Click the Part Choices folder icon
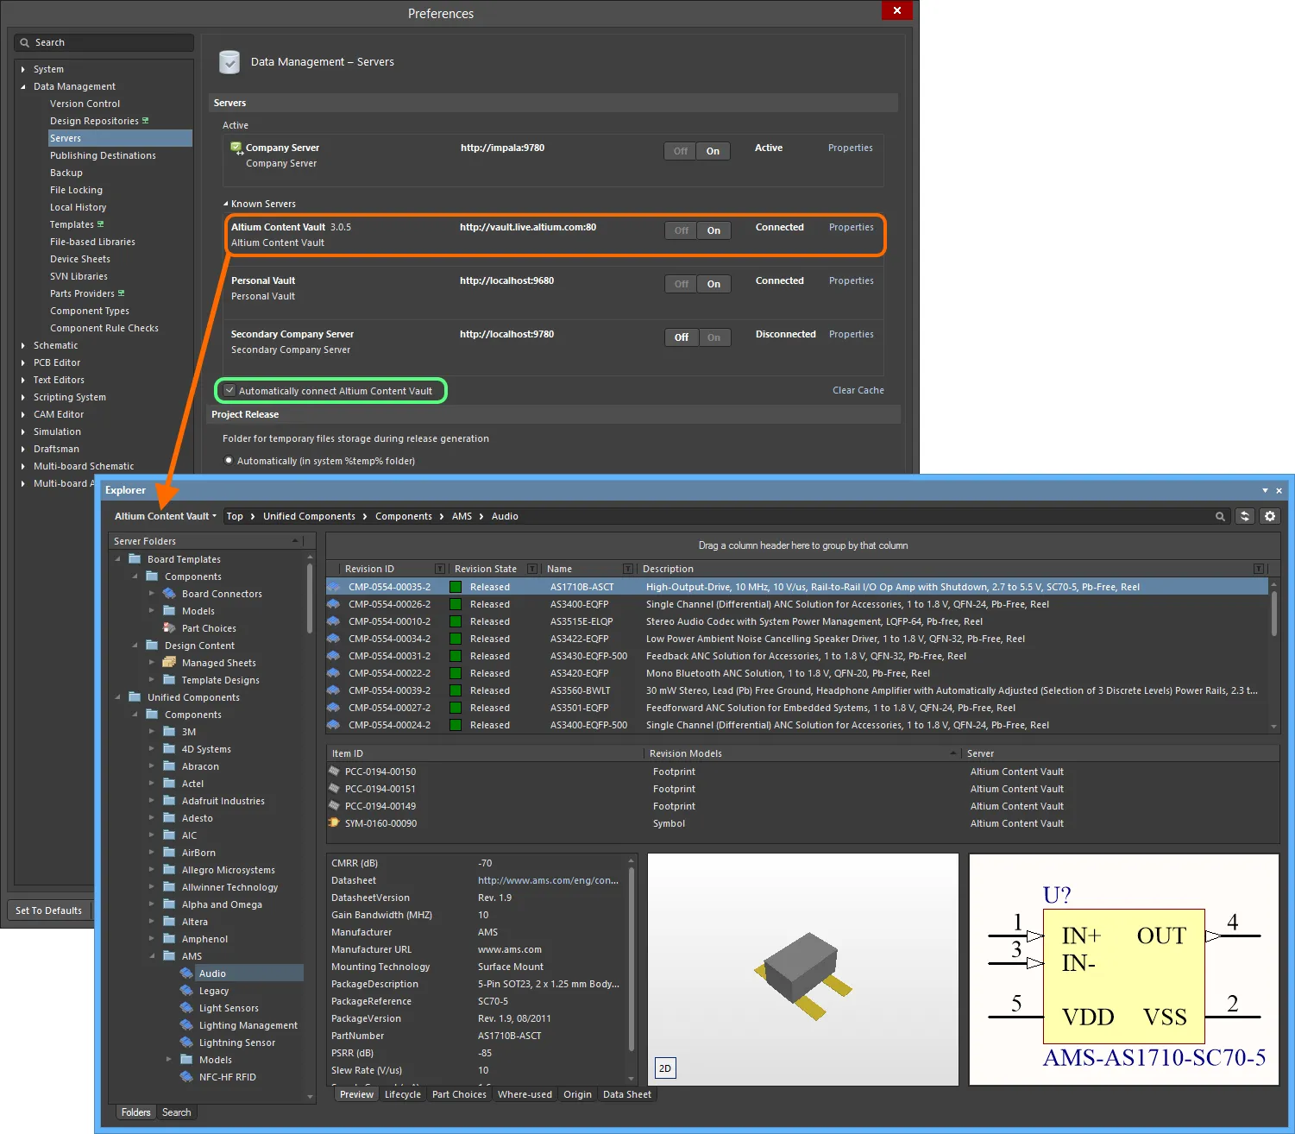The image size is (1295, 1134). [x=169, y=628]
